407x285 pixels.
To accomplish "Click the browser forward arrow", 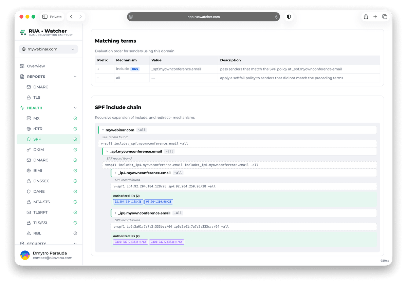I will (x=80, y=17).
